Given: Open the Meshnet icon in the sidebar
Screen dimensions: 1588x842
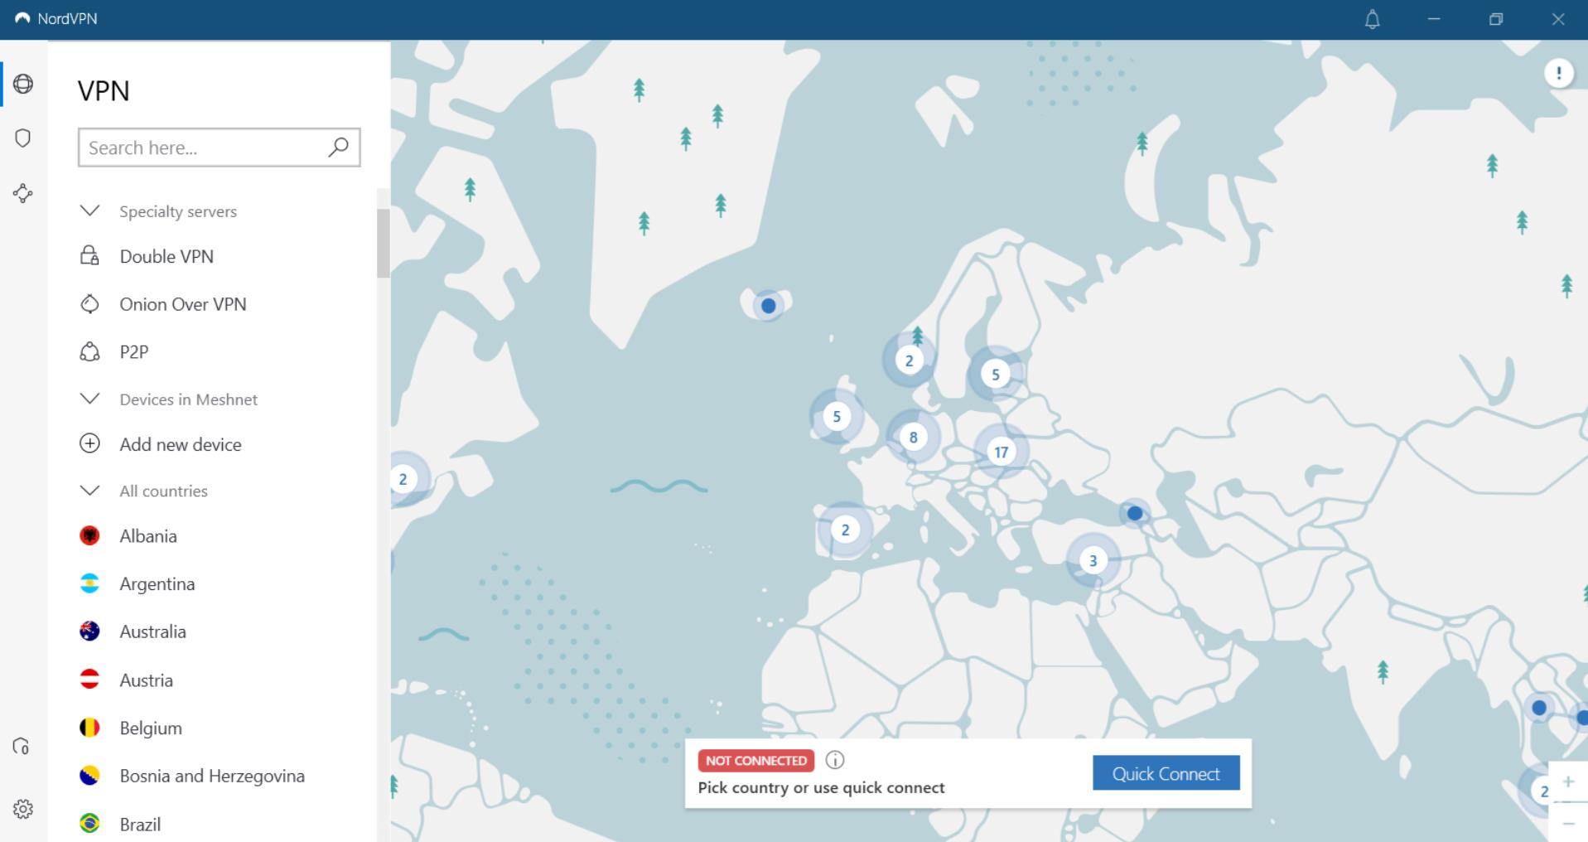Looking at the screenshot, I should (x=23, y=193).
